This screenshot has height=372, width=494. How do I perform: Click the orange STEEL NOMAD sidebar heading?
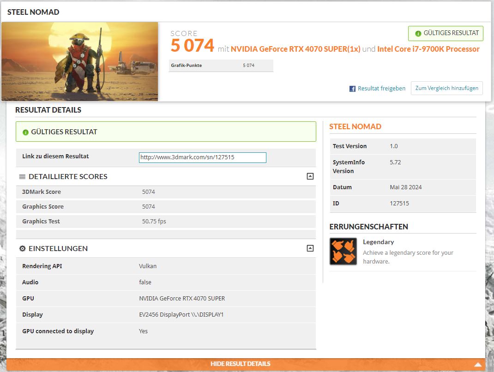[355, 126]
